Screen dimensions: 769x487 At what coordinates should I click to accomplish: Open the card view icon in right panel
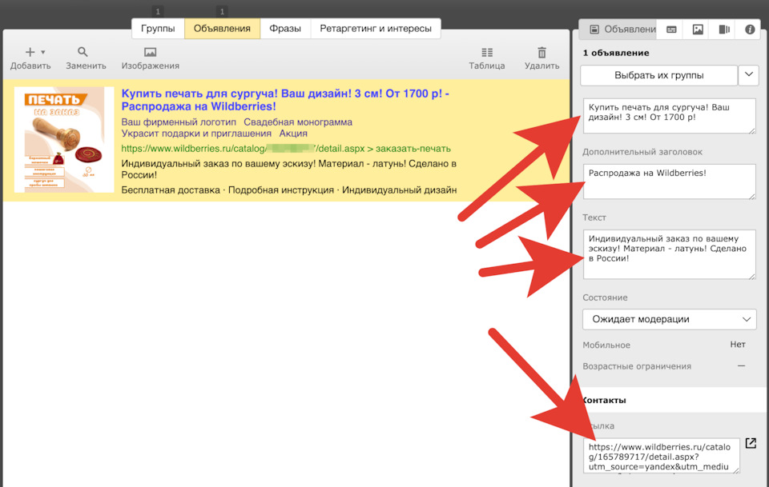point(671,30)
